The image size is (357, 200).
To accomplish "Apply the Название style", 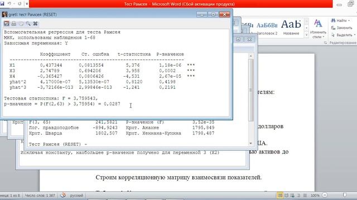I will coord(291,28).
